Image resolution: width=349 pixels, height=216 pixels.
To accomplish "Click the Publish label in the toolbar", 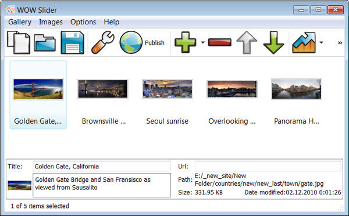I will [155, 42].
